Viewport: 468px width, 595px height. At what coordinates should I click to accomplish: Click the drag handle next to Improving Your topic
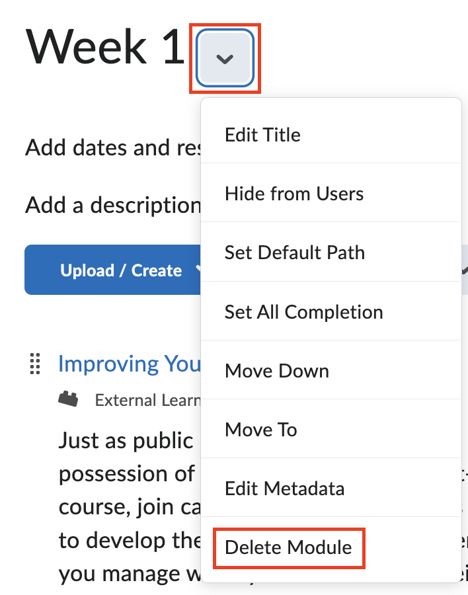point(35,364)
